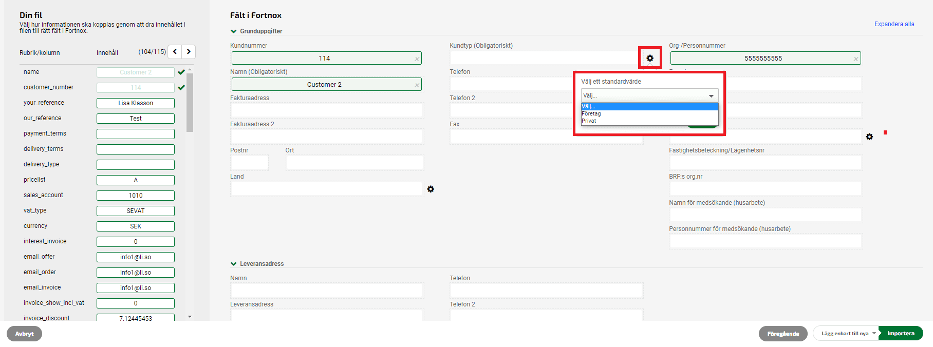The height and width of the screenshot is (347, 933).
Task: Click the Ort field
Action: 354,162
